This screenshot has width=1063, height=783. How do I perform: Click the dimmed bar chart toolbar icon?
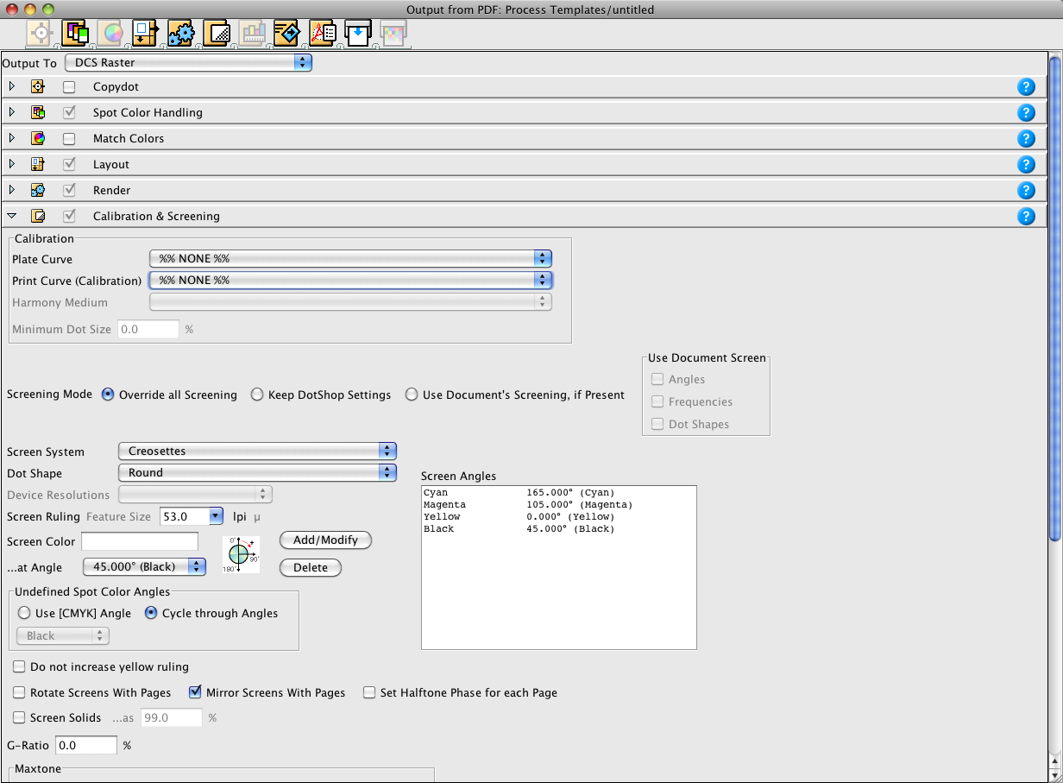pyautogui.click(x=253, y=34)
